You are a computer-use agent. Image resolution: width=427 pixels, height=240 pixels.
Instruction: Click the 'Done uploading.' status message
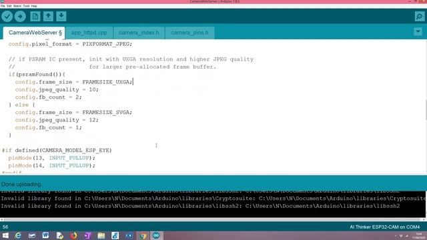pyautogui.click(x=21, y=184)
